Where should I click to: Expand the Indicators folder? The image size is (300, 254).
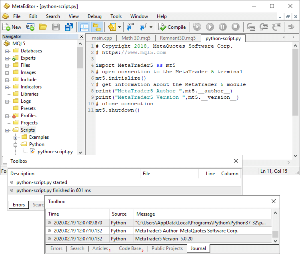coord(7,87)
